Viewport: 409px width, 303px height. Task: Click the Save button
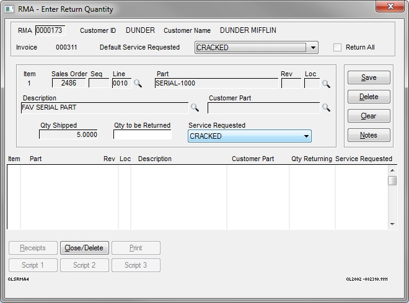(x=369, y=77)
